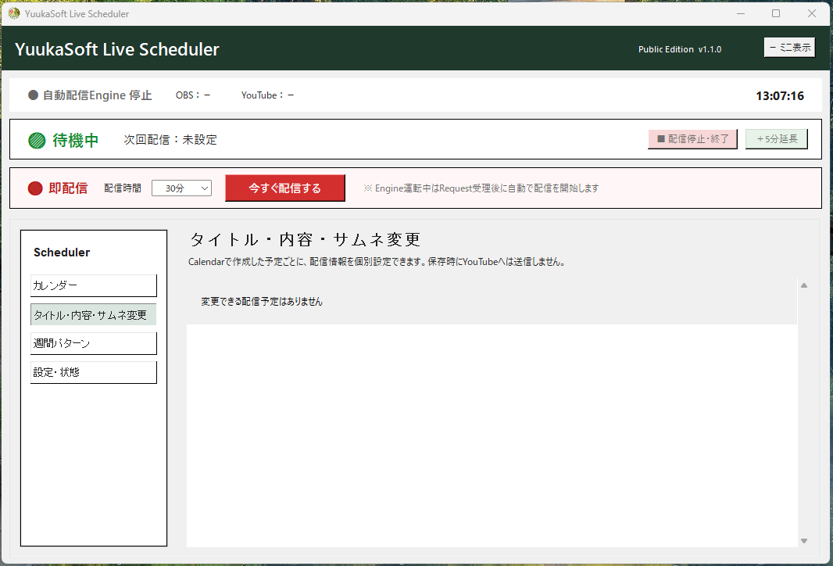Extend stream with +5分延長 button
The image size is (833, 566).
click(x=776, y=138)
